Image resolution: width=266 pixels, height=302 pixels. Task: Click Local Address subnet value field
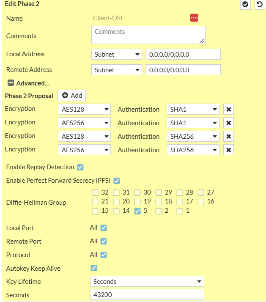pyautogui.click(x=183, y=54)
